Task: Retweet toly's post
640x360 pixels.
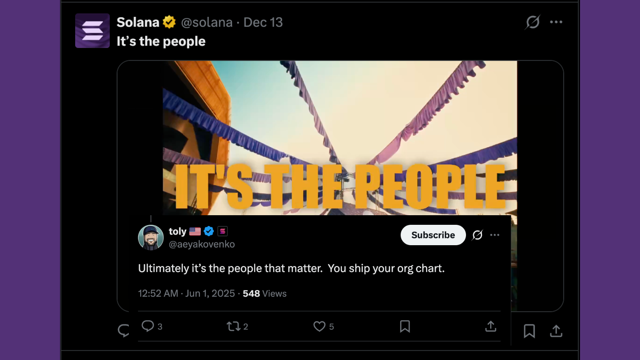Action: tap(235, 326)
